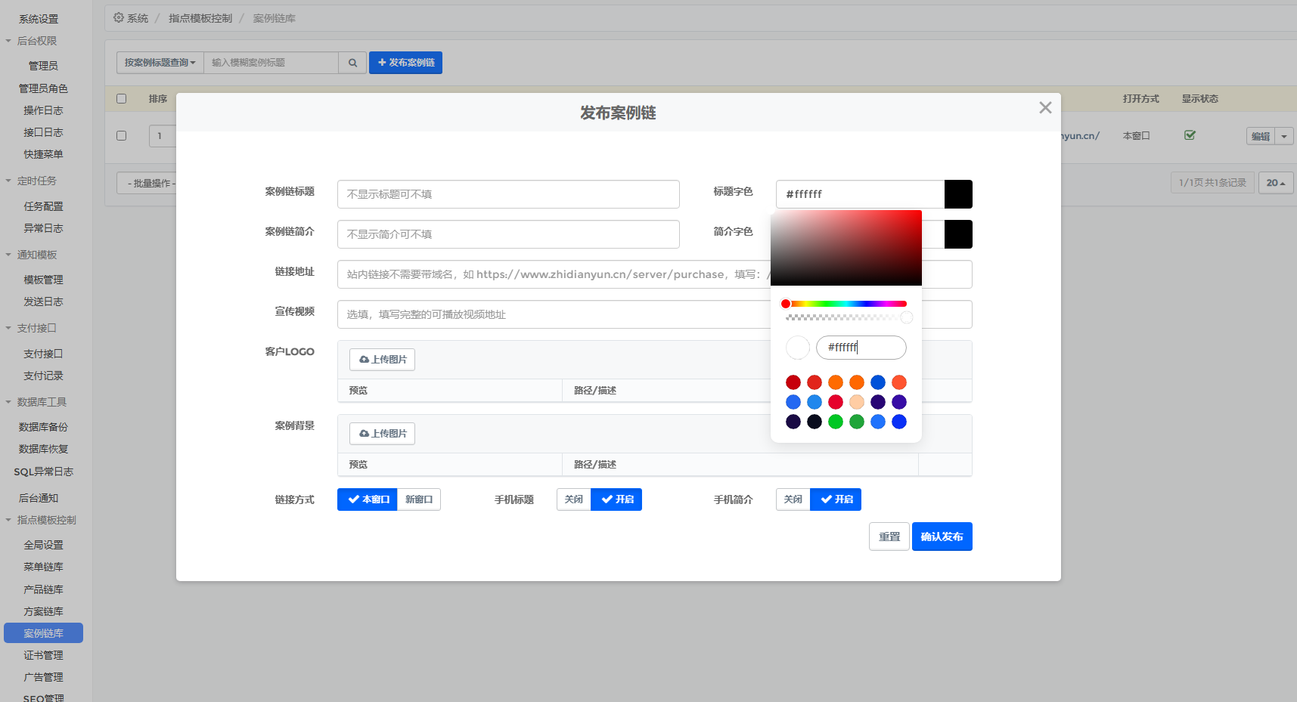Viewport: 1297px width, 702px height.
Task: Click the sort order field showing 1
Action: click(x=163, y=136)
